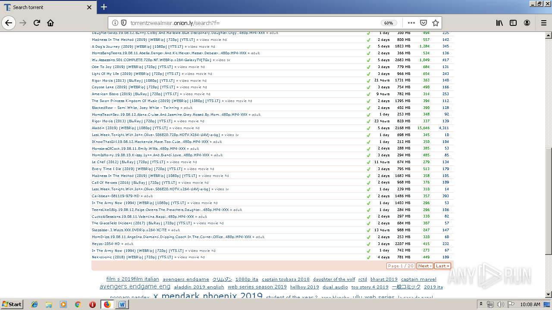This screenshot has height=310, width=552.
Task: Reload the current page
Action: [37, 23]
